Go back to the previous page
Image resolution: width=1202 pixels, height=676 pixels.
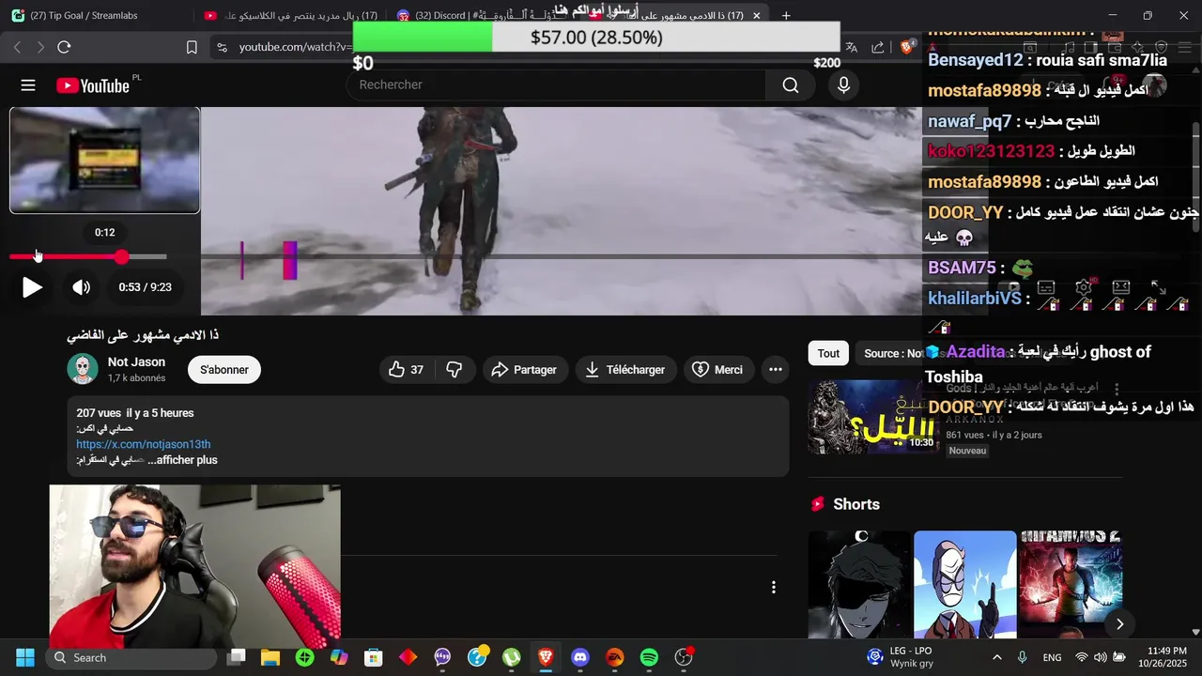(x=17, y=47)
